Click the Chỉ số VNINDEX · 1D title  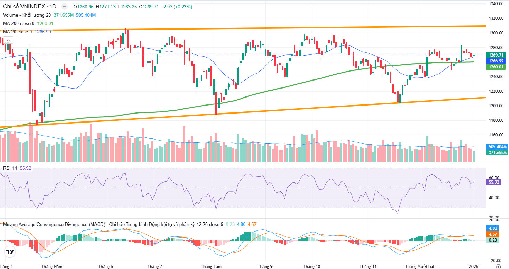click(x=30, y=7)
